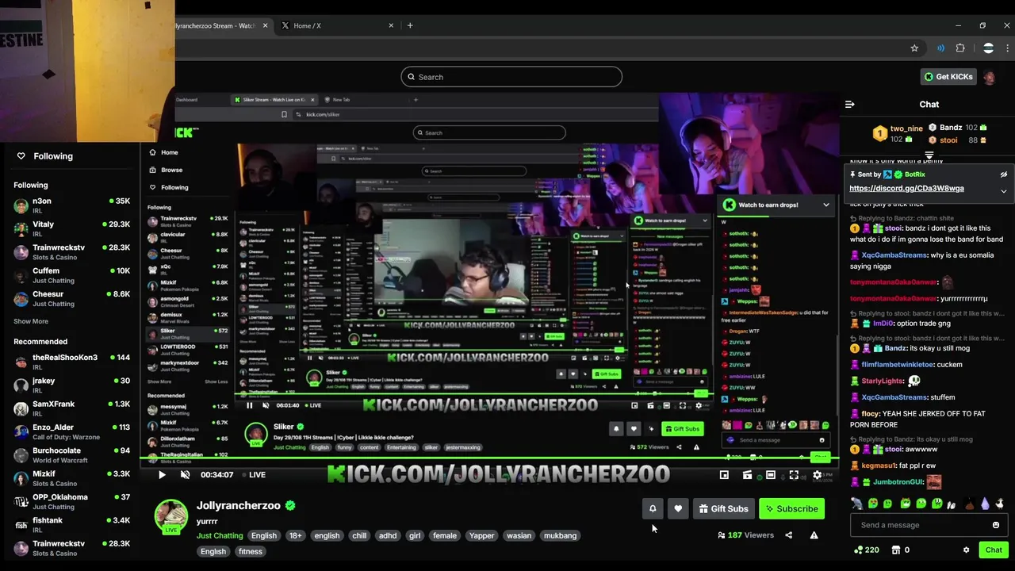The image size is (1015, 571).
Task: Enter fullscreen on the video player
Action: point(794,475)
